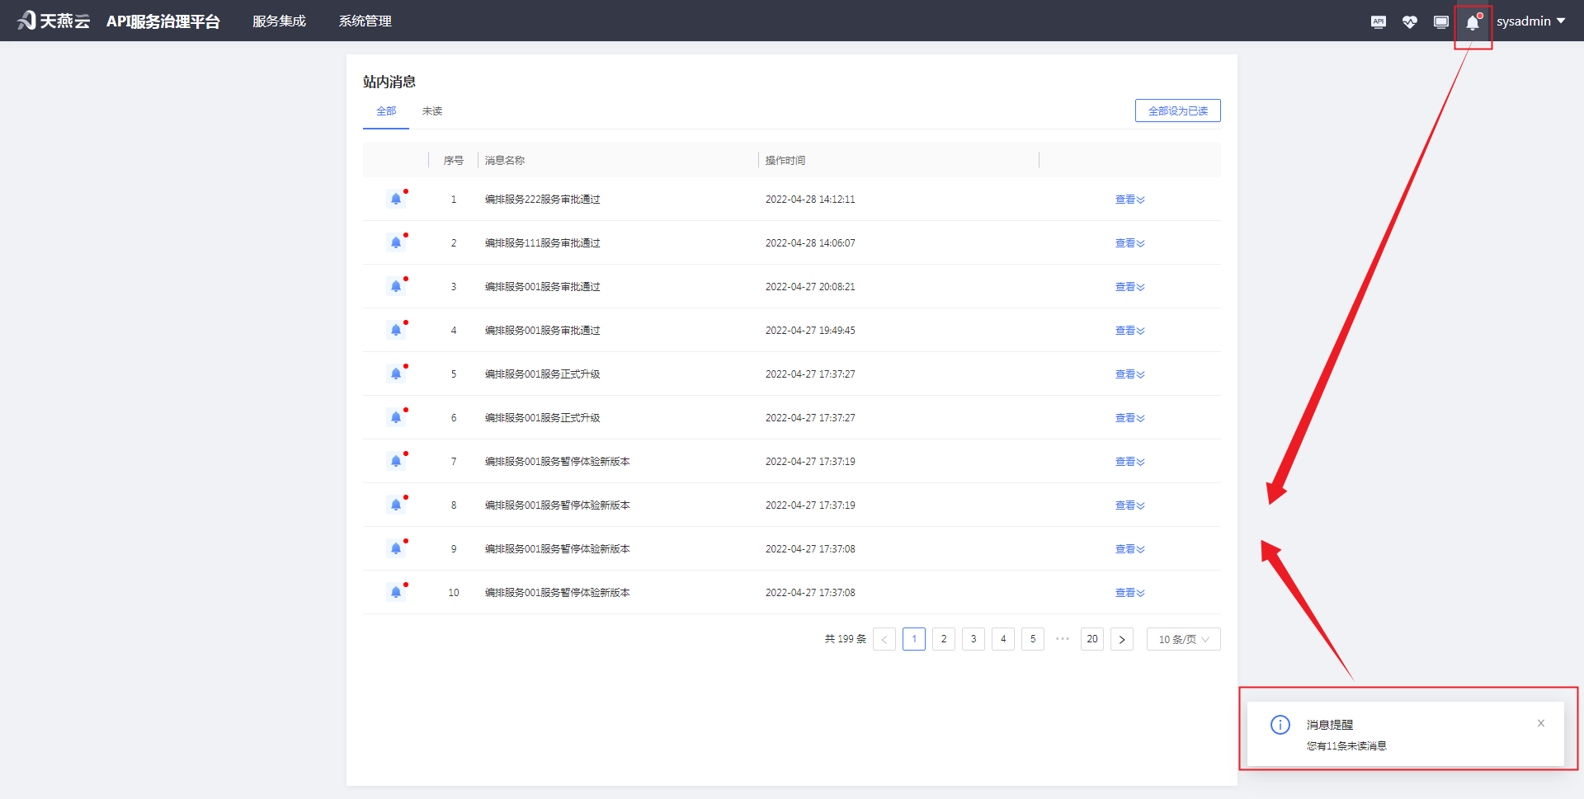Click the 天燕云 logo
The image size is (1584, 799).
coord(53,20)
